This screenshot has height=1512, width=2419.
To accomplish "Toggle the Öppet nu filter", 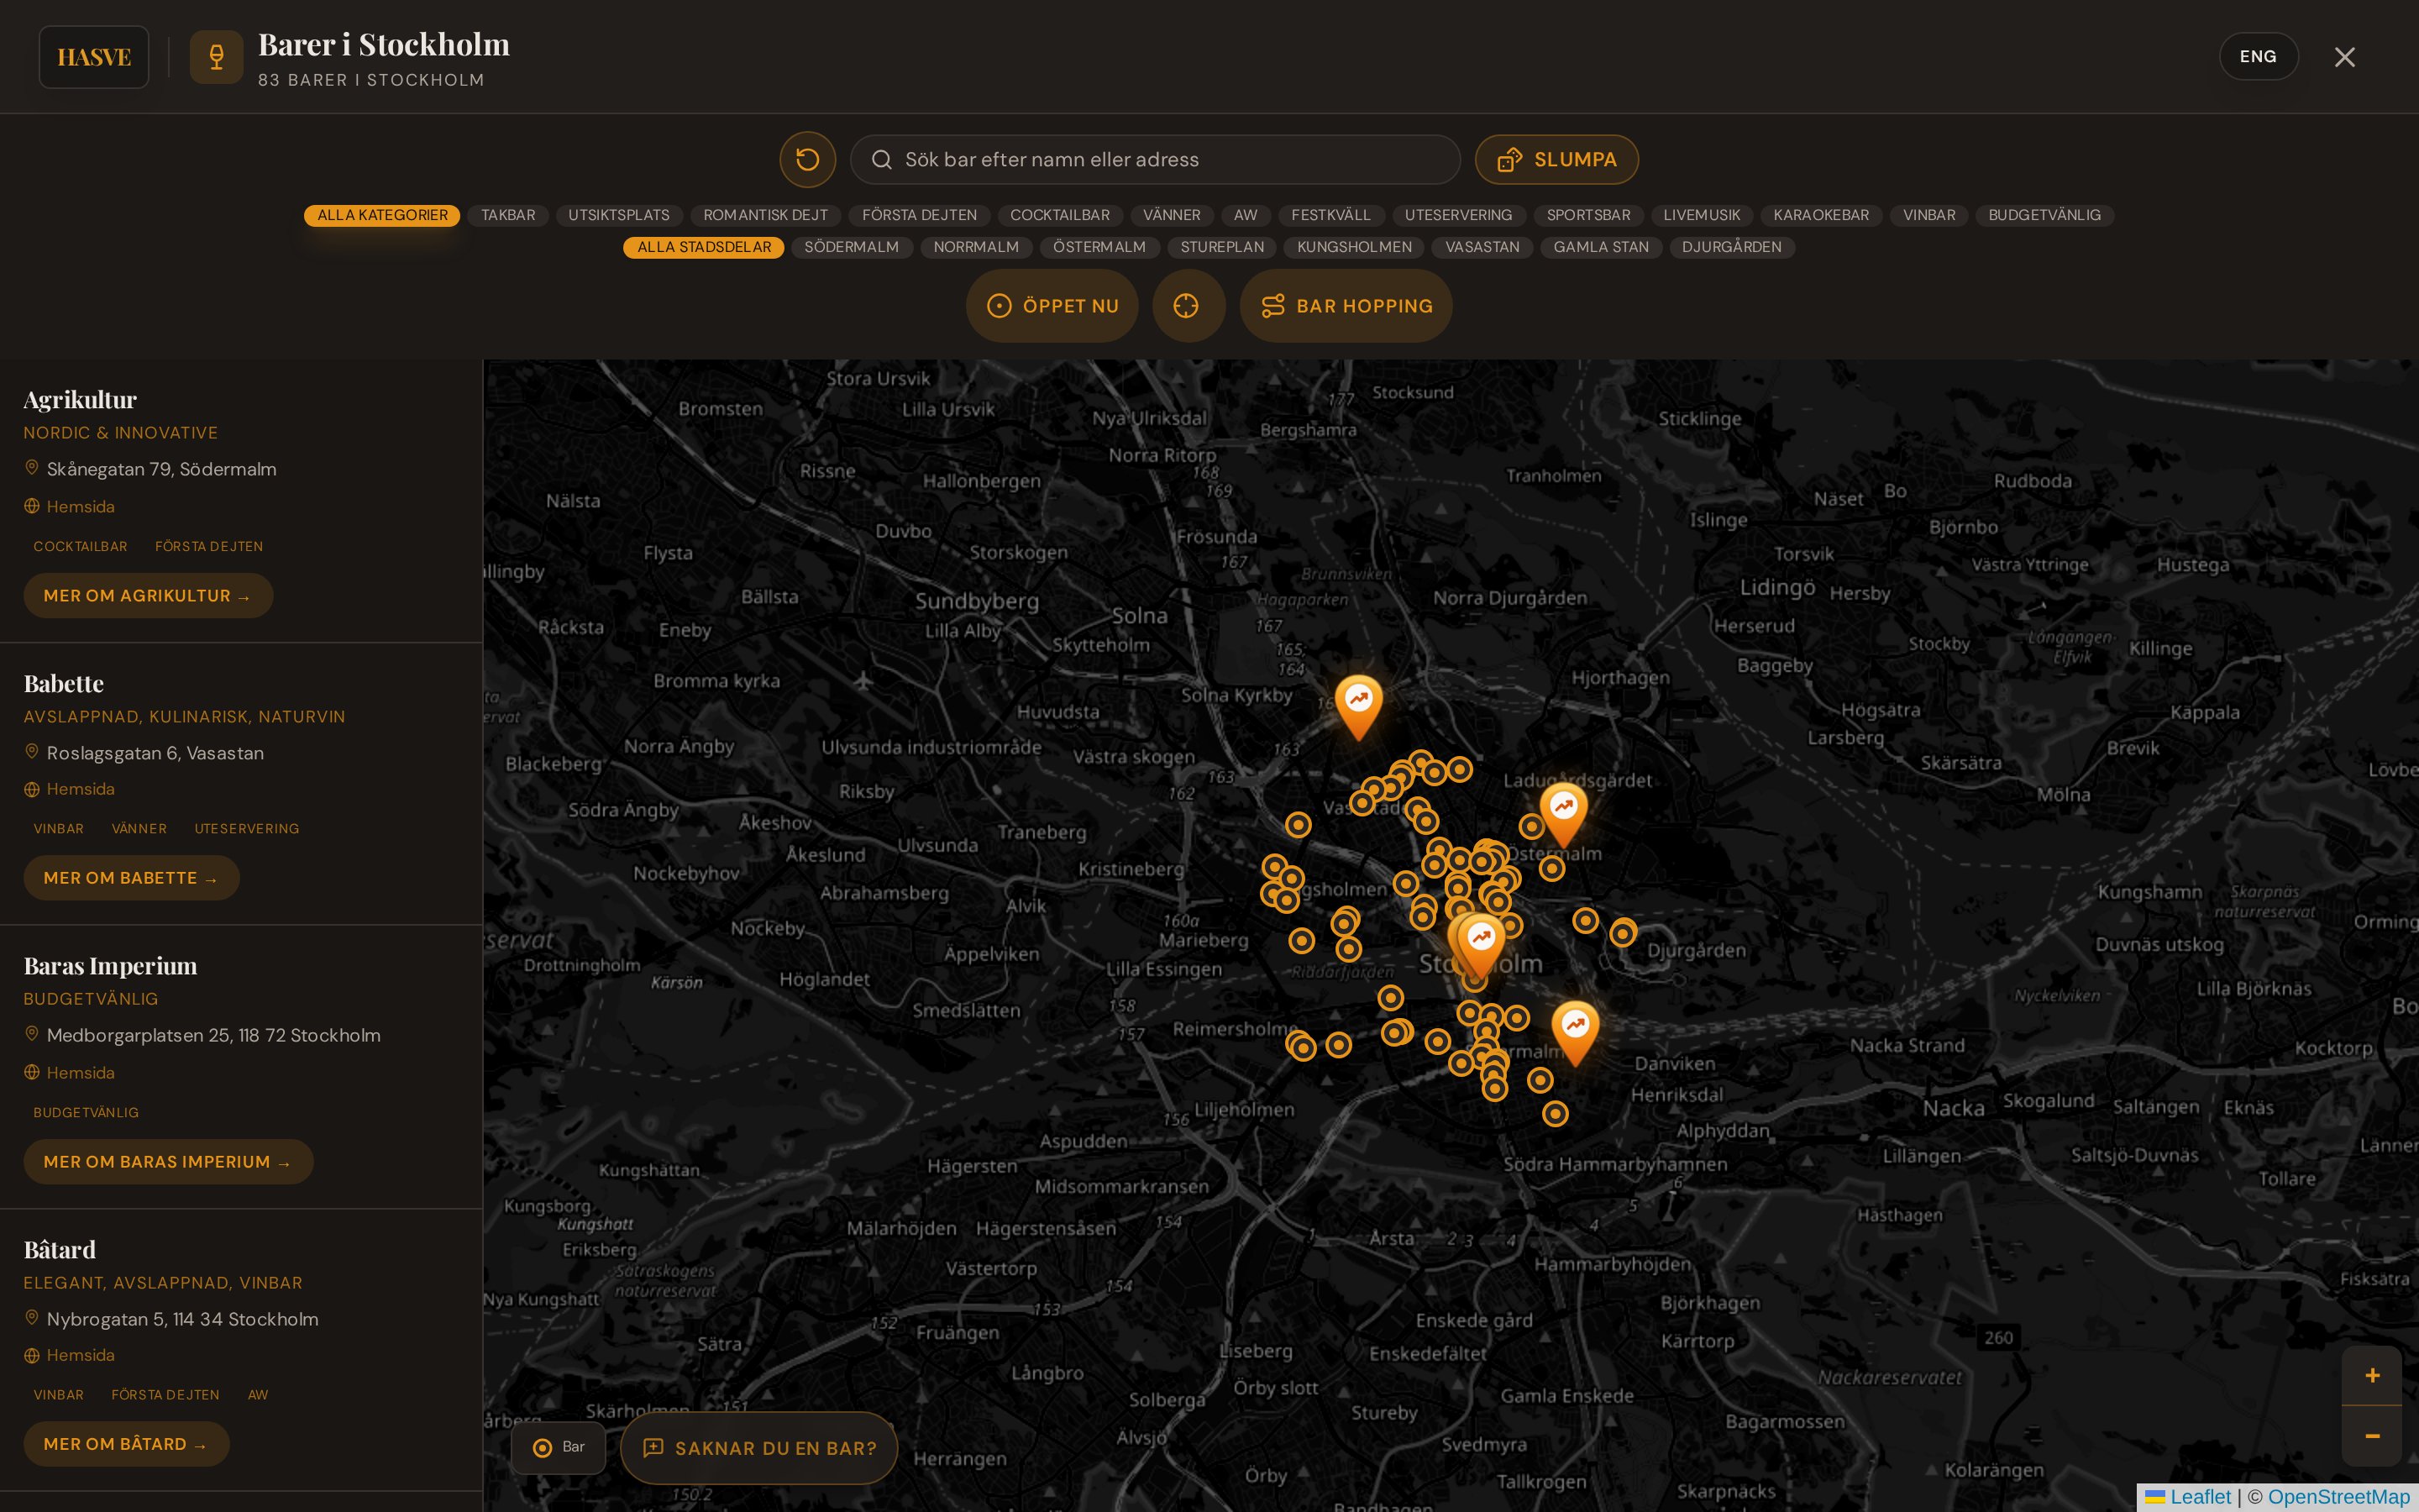I will click(1052, 306).
